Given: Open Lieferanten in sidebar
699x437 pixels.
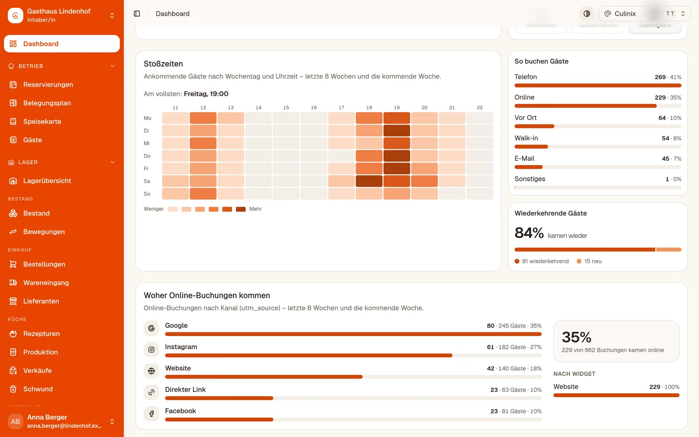Looking at the screenshot, I should [62, 301].
